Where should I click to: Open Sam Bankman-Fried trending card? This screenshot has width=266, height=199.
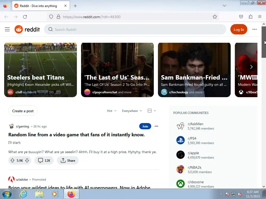pyautogui.click(x=194, y=70)
